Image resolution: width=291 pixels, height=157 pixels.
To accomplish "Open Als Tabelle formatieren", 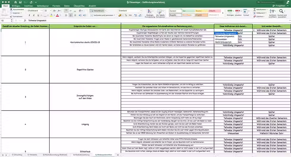I will (x=160, y=13).
